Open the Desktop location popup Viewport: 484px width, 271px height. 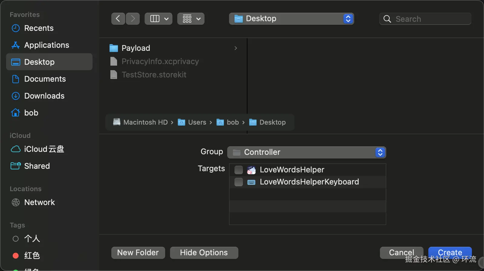(x=291, y=19)
